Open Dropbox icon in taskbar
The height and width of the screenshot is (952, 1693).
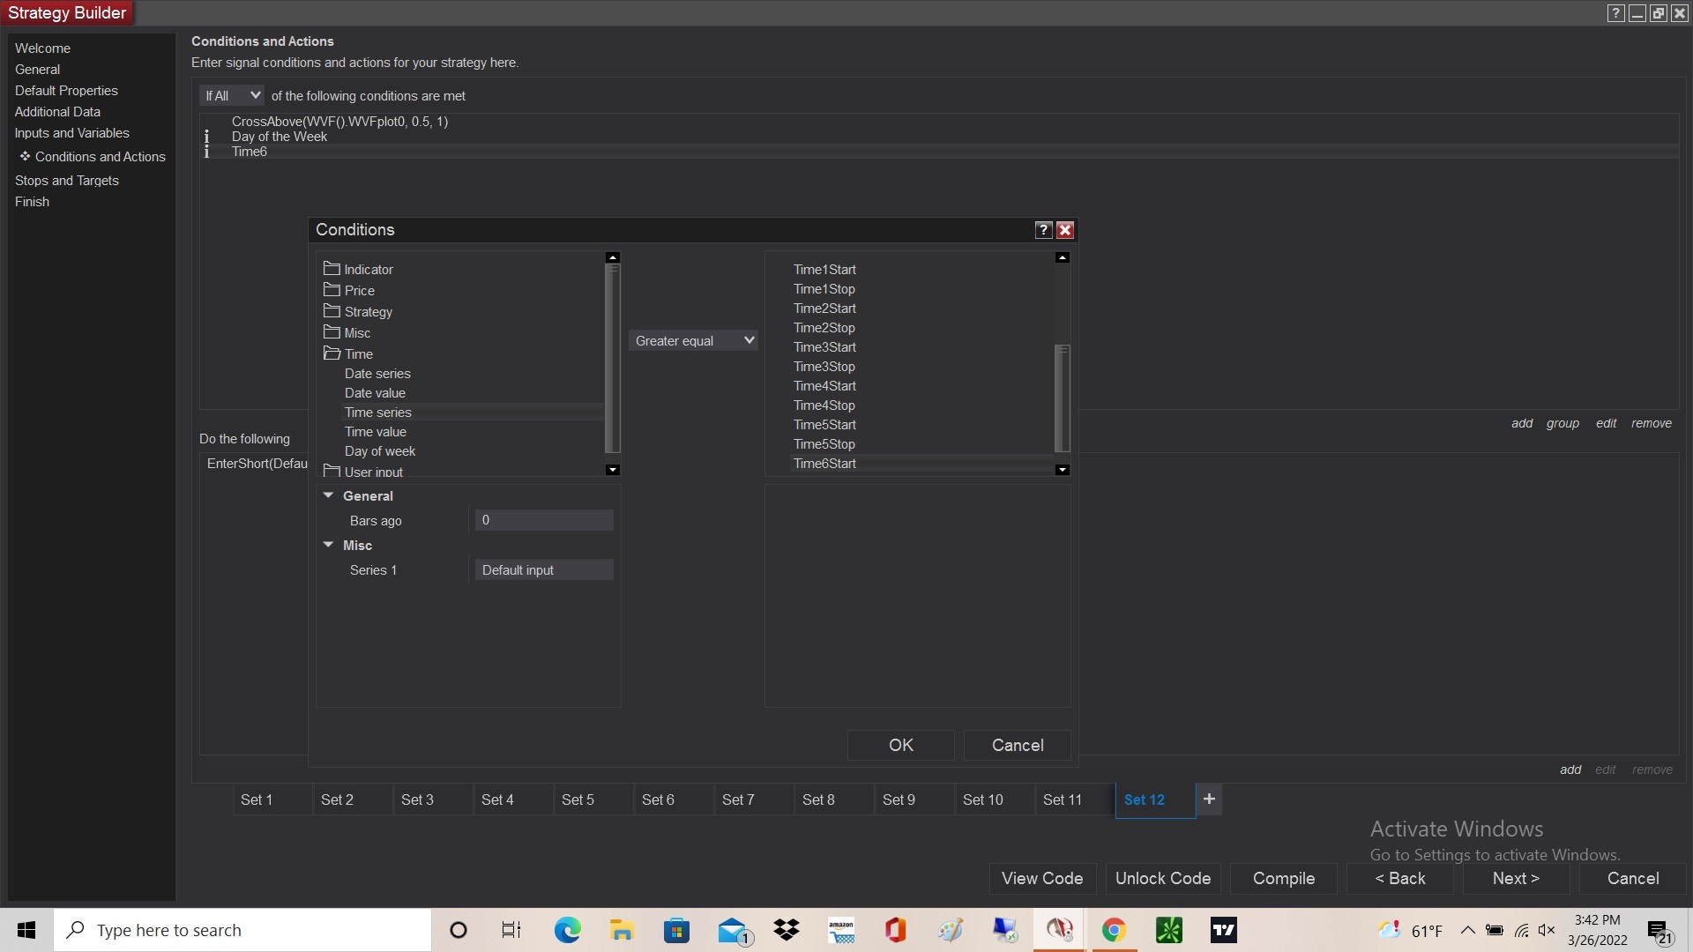point(786,930)
